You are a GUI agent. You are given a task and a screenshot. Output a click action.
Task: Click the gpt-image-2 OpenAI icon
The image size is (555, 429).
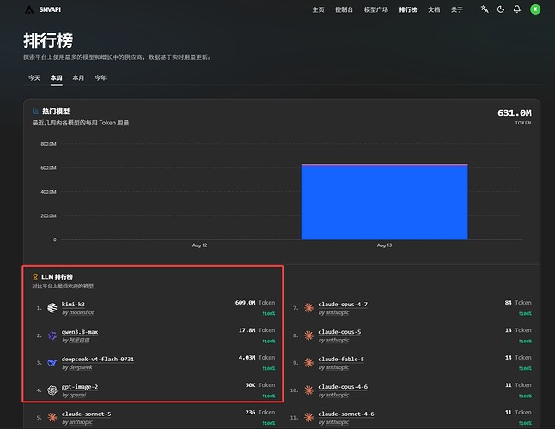tap(52, 390)
